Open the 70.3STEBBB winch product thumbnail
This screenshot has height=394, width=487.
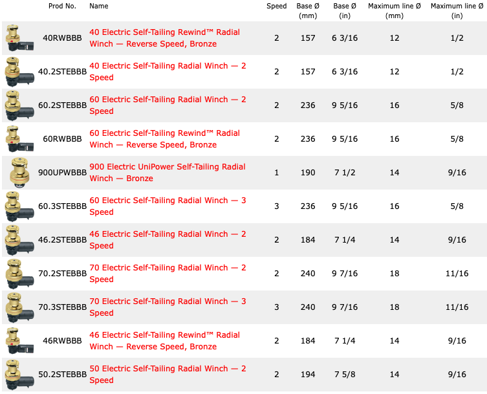(x=20, y=307)
